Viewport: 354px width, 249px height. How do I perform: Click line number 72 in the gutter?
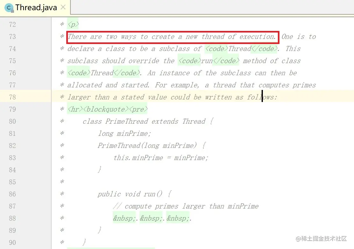[12, 25]
